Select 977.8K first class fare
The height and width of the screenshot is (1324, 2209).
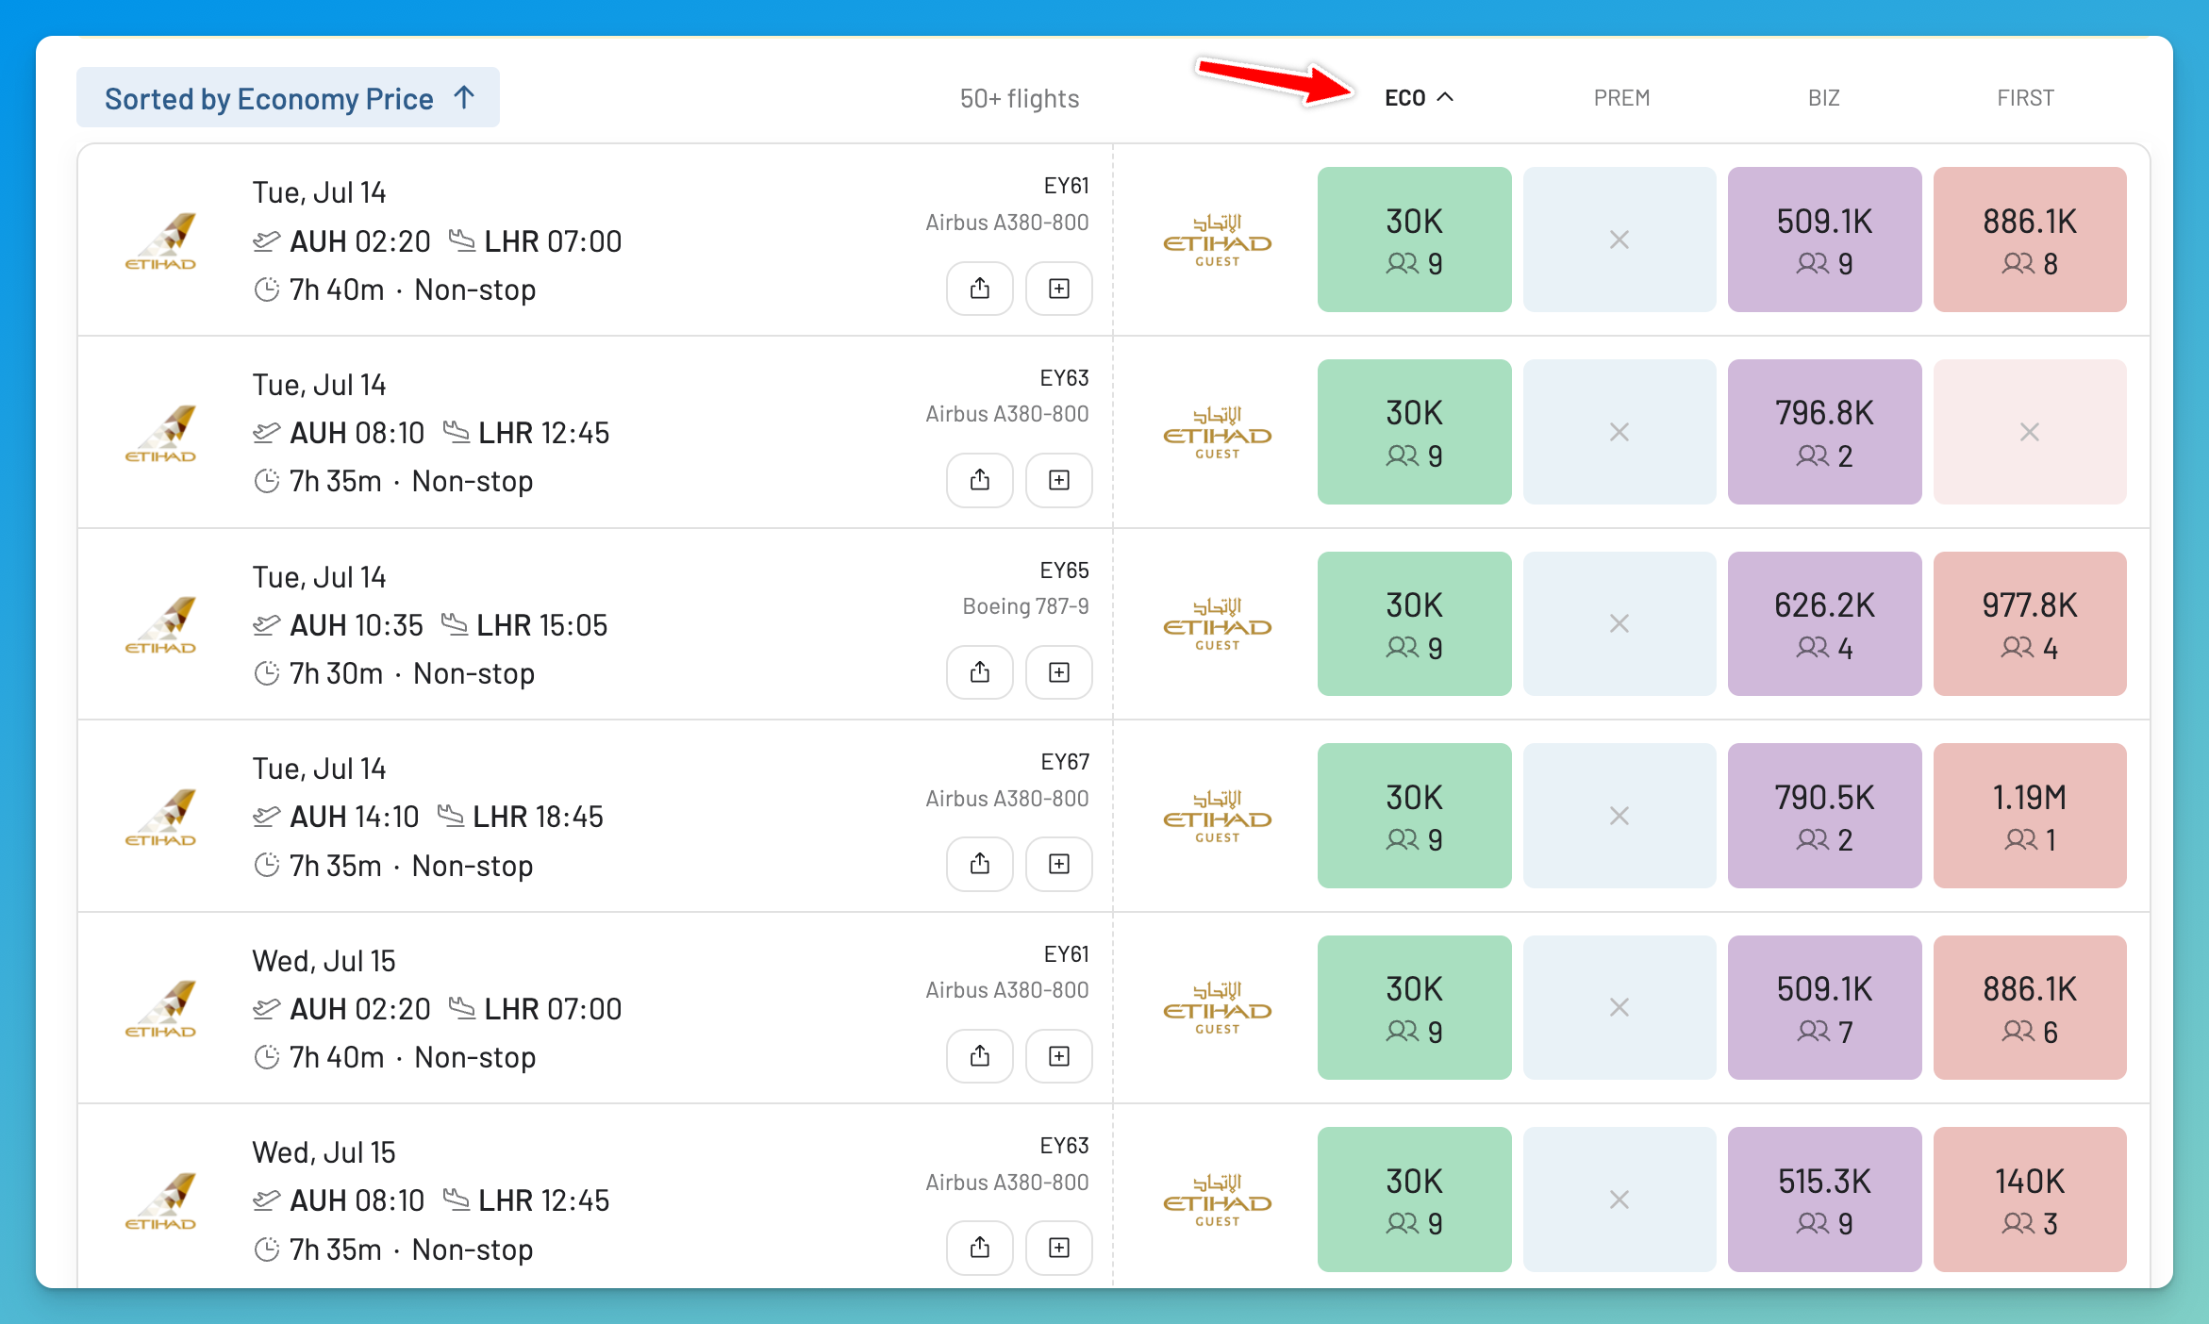pyautogui.click(x=2030, y=623)
